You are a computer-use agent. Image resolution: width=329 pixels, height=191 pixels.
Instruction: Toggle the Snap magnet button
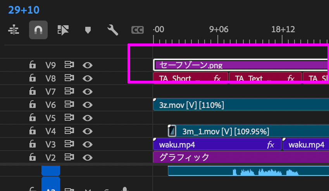38,30
